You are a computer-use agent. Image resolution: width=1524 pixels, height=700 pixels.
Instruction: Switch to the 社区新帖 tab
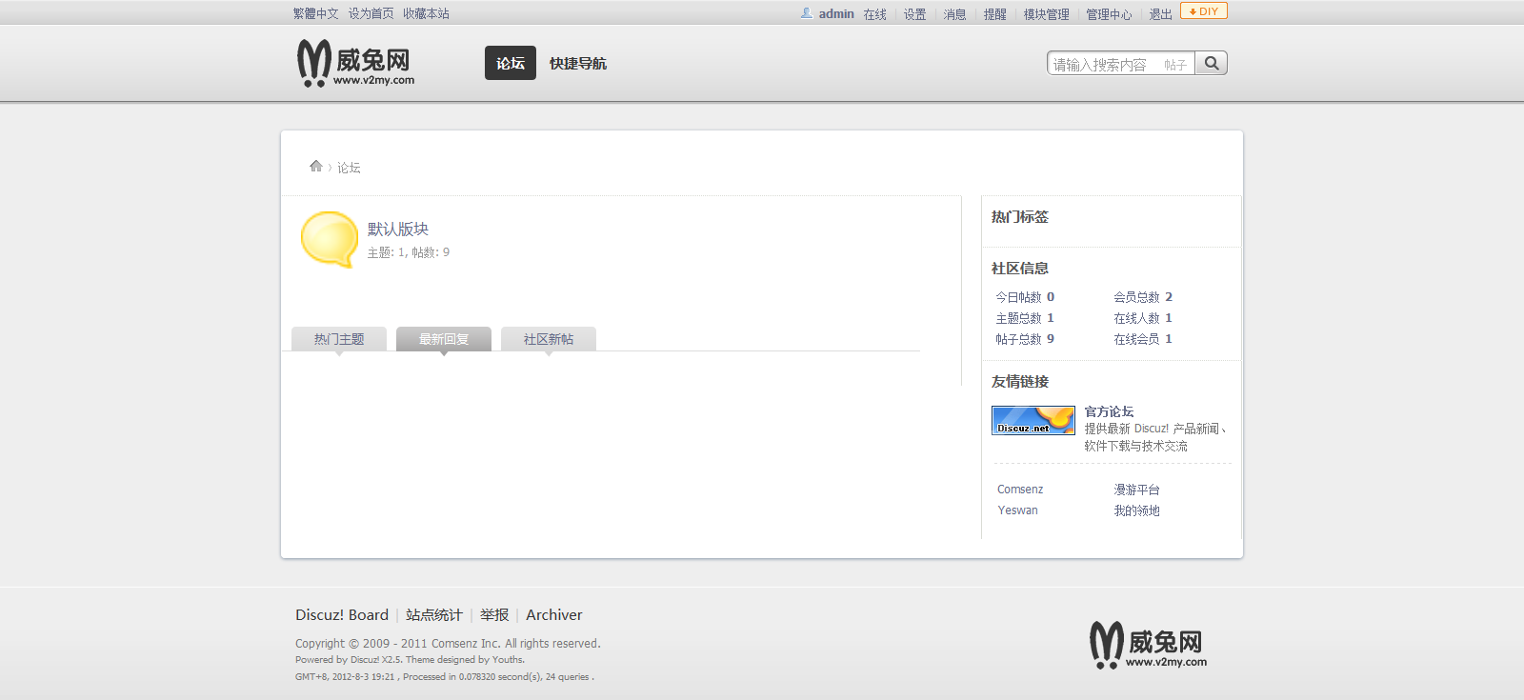(x=549, y=339)
